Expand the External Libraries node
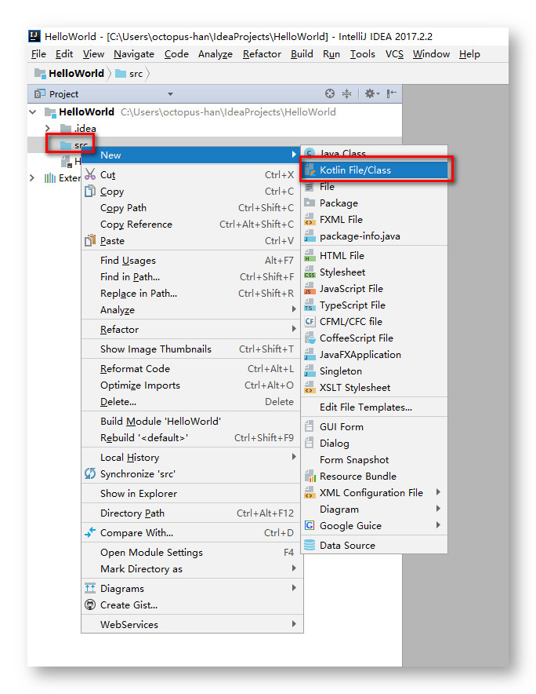536x694 pixels. tap(32, 178)
